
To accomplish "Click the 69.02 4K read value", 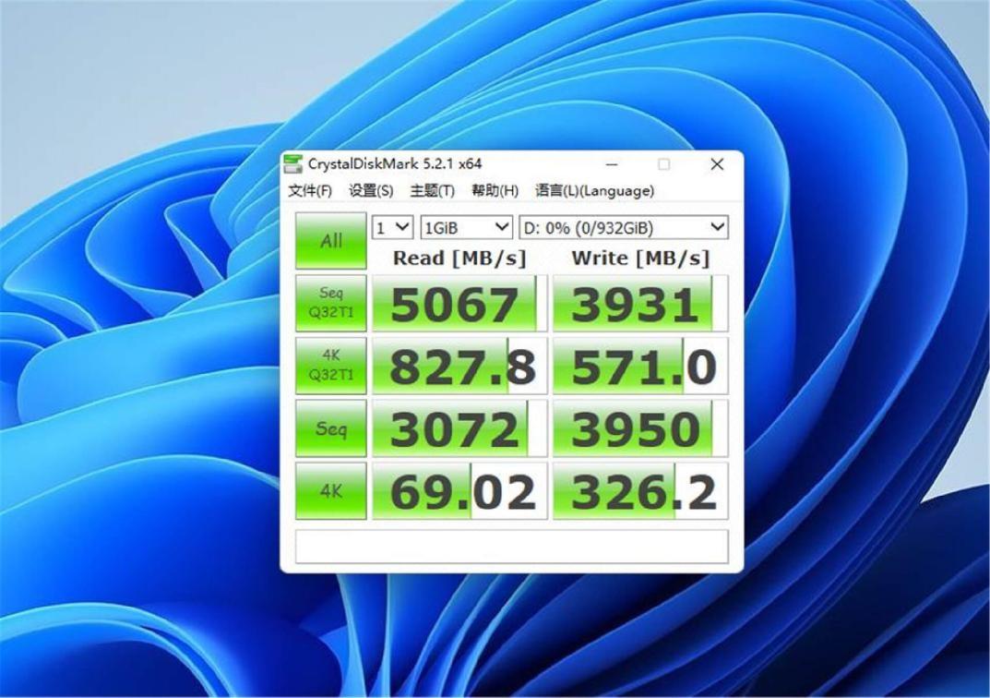I will 459,491.
